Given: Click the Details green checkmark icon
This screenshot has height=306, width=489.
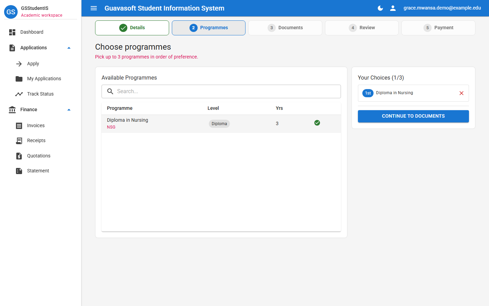Looking at the screenshot, I should (123, 28).
